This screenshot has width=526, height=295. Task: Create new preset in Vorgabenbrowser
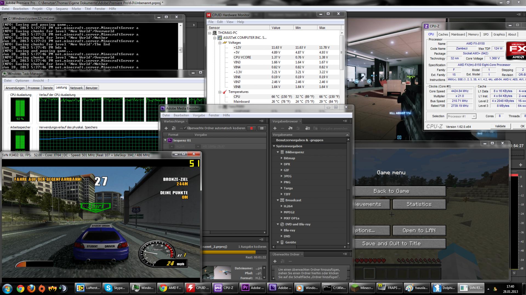click(275, 128)
